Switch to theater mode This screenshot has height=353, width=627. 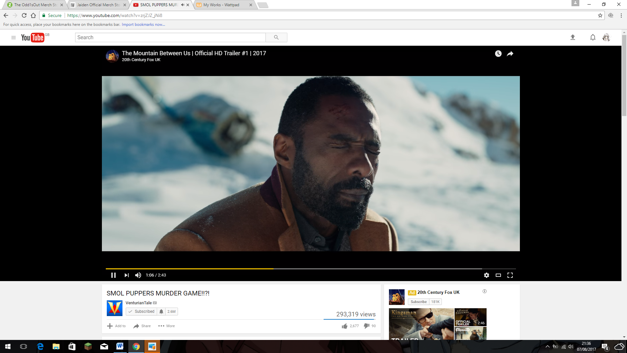tap(498, 275)
